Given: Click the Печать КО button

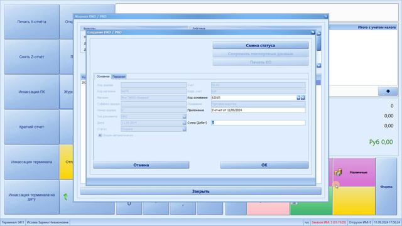Looking at the screenshot, I should pos(261,62).
